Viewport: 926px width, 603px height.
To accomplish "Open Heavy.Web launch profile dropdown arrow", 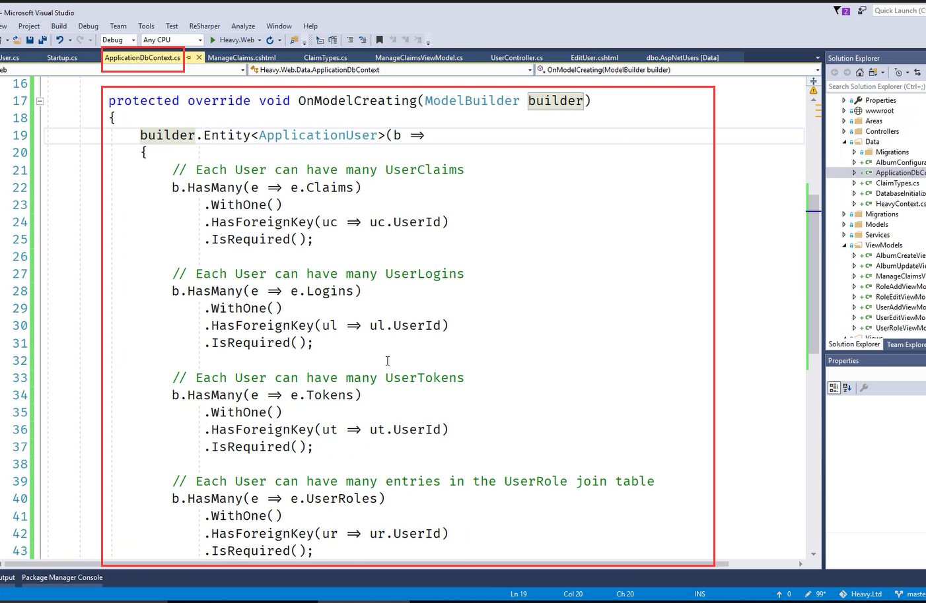I will coord(260,40).
